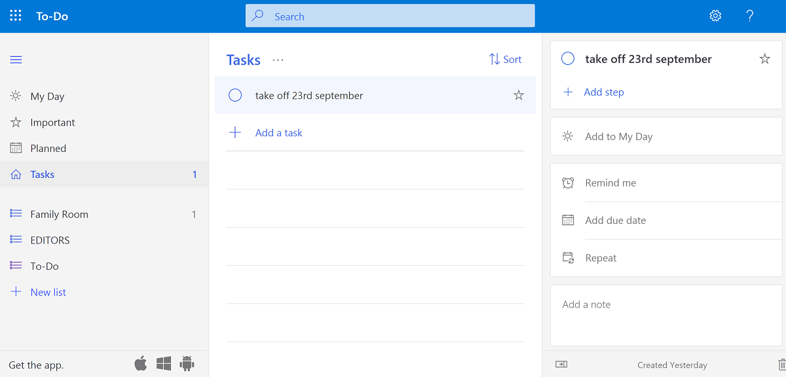Open the Planned list
The width and height of the screenshot is (786, 377).
(x=104, y=149)
